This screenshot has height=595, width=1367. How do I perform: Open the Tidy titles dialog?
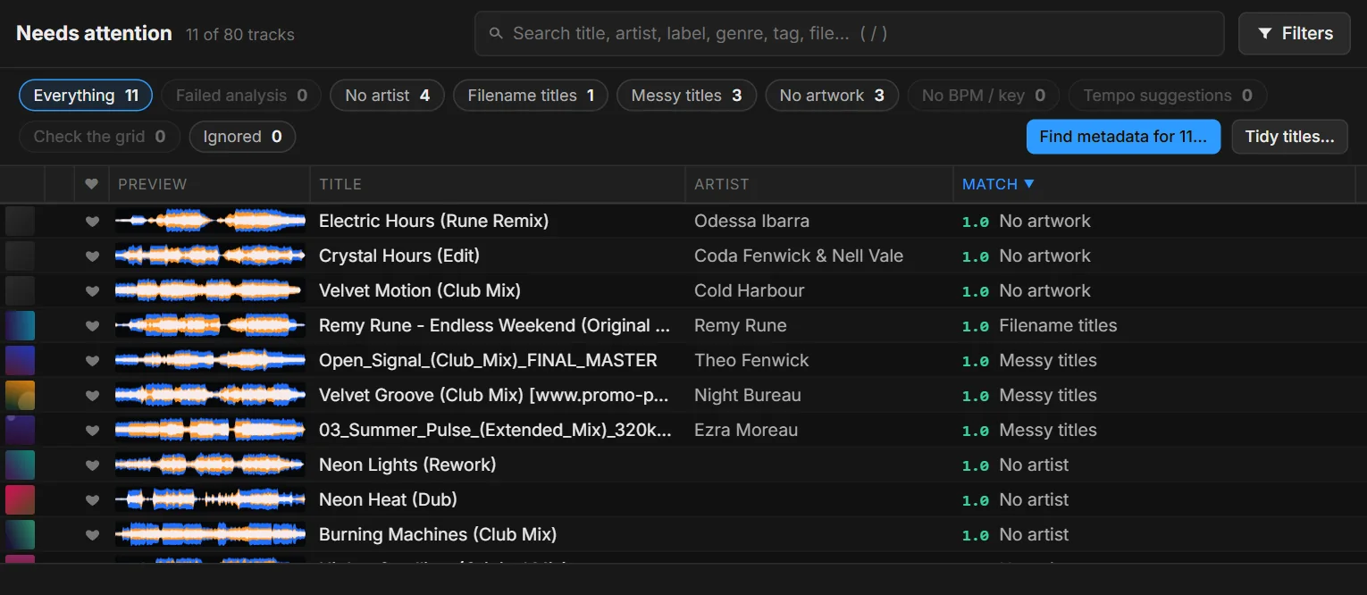coord(1289,137)
